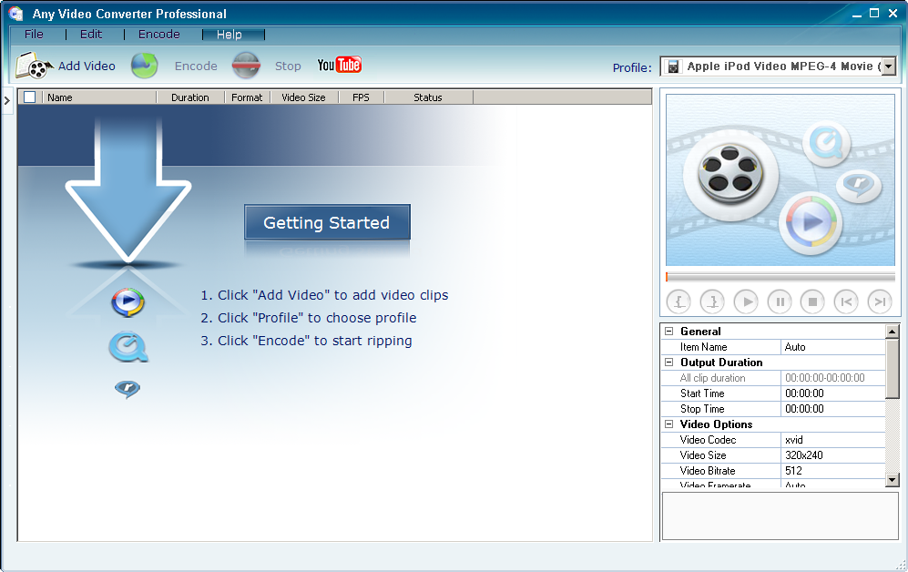
Task: Sort by the Duration column header
Action: (190, 97)
